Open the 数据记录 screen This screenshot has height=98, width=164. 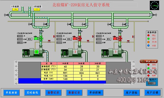coord(74,93)
